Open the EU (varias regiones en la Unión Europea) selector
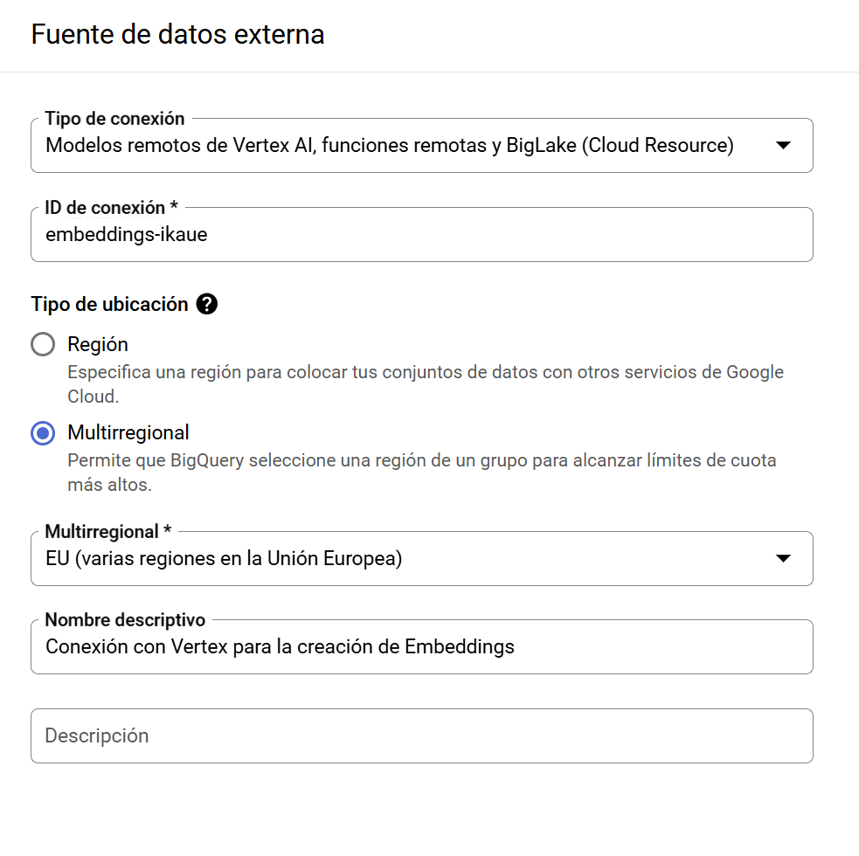The image size is (859, 856). pyautogui.click(x=422, y=558)
